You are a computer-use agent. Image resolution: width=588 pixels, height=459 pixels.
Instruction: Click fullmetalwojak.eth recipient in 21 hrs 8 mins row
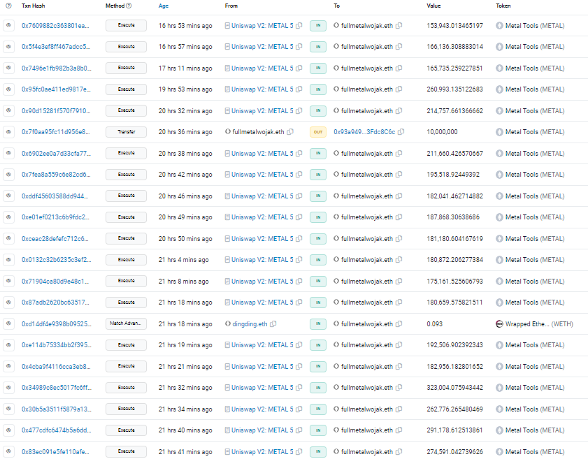pyautogui.click(x=367, y=281)
